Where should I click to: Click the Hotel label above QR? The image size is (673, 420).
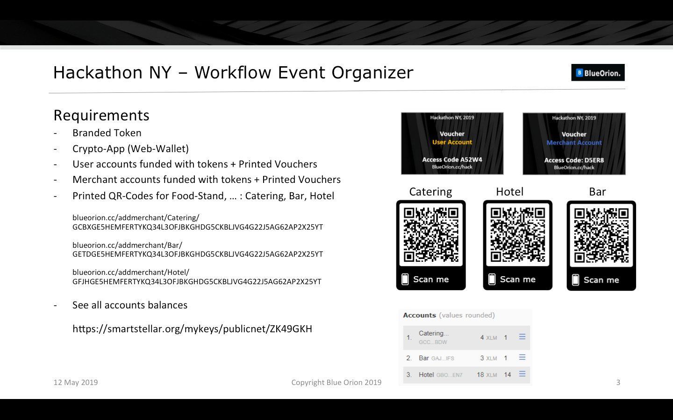coord(510,192)
